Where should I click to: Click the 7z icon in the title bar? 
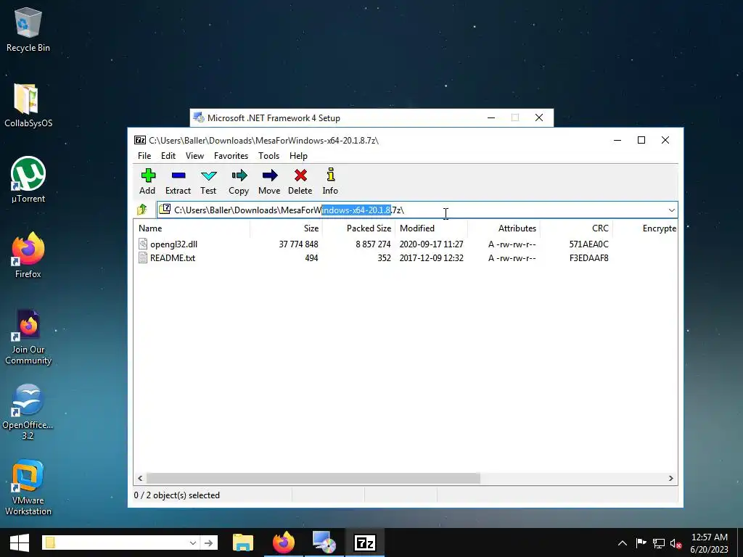(x=140, y=140)
